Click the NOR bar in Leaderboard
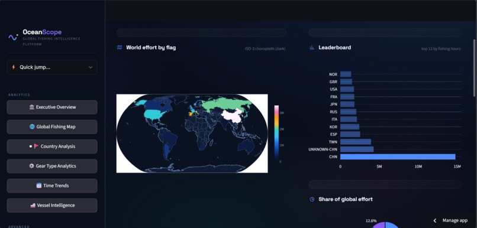The image size is (477, 228). [346, 74]
